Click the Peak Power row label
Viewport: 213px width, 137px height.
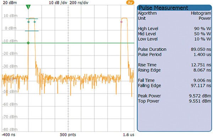[x=149, y=96]
